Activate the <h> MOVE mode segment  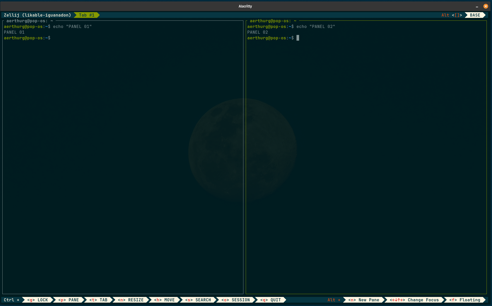(x=164, y=300)
